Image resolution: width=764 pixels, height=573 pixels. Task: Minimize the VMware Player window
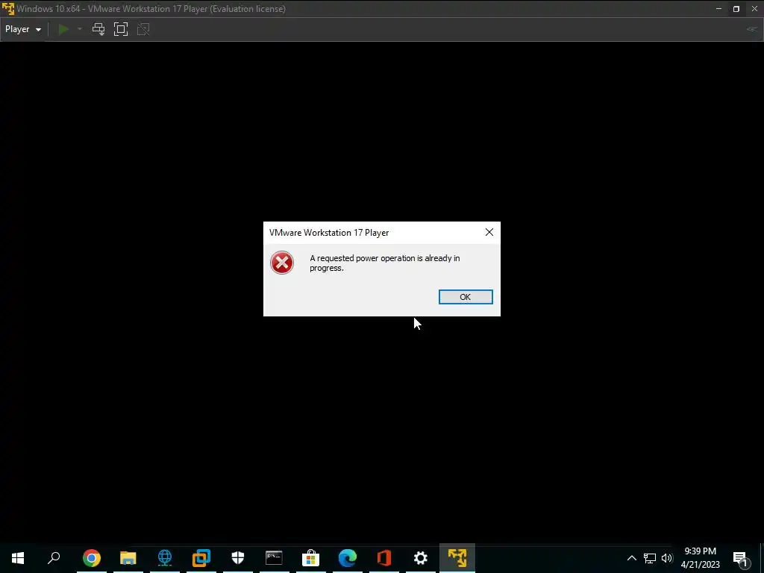pyautogui.click(x=718, y=9)
